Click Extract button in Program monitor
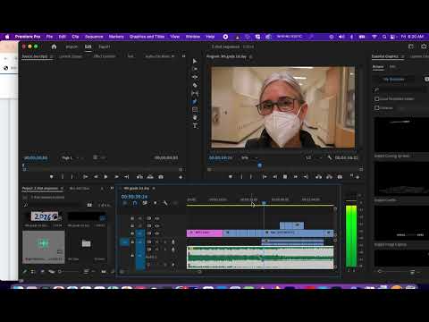 click(x=329, y=177)
